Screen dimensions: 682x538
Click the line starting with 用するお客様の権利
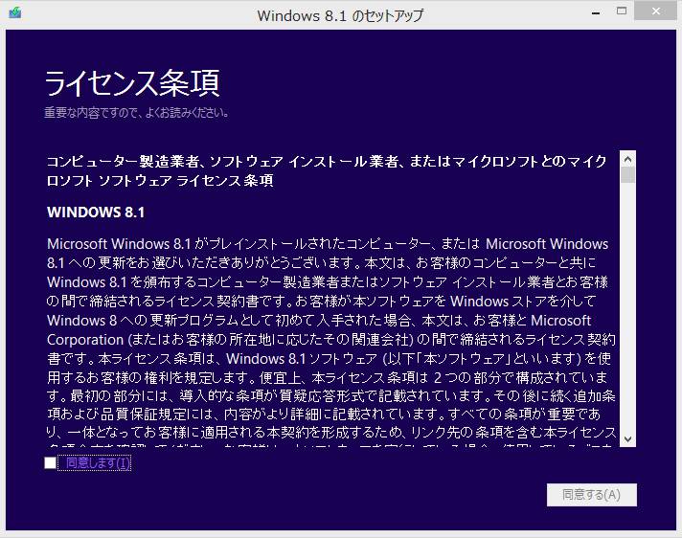[x=326, y=377]
